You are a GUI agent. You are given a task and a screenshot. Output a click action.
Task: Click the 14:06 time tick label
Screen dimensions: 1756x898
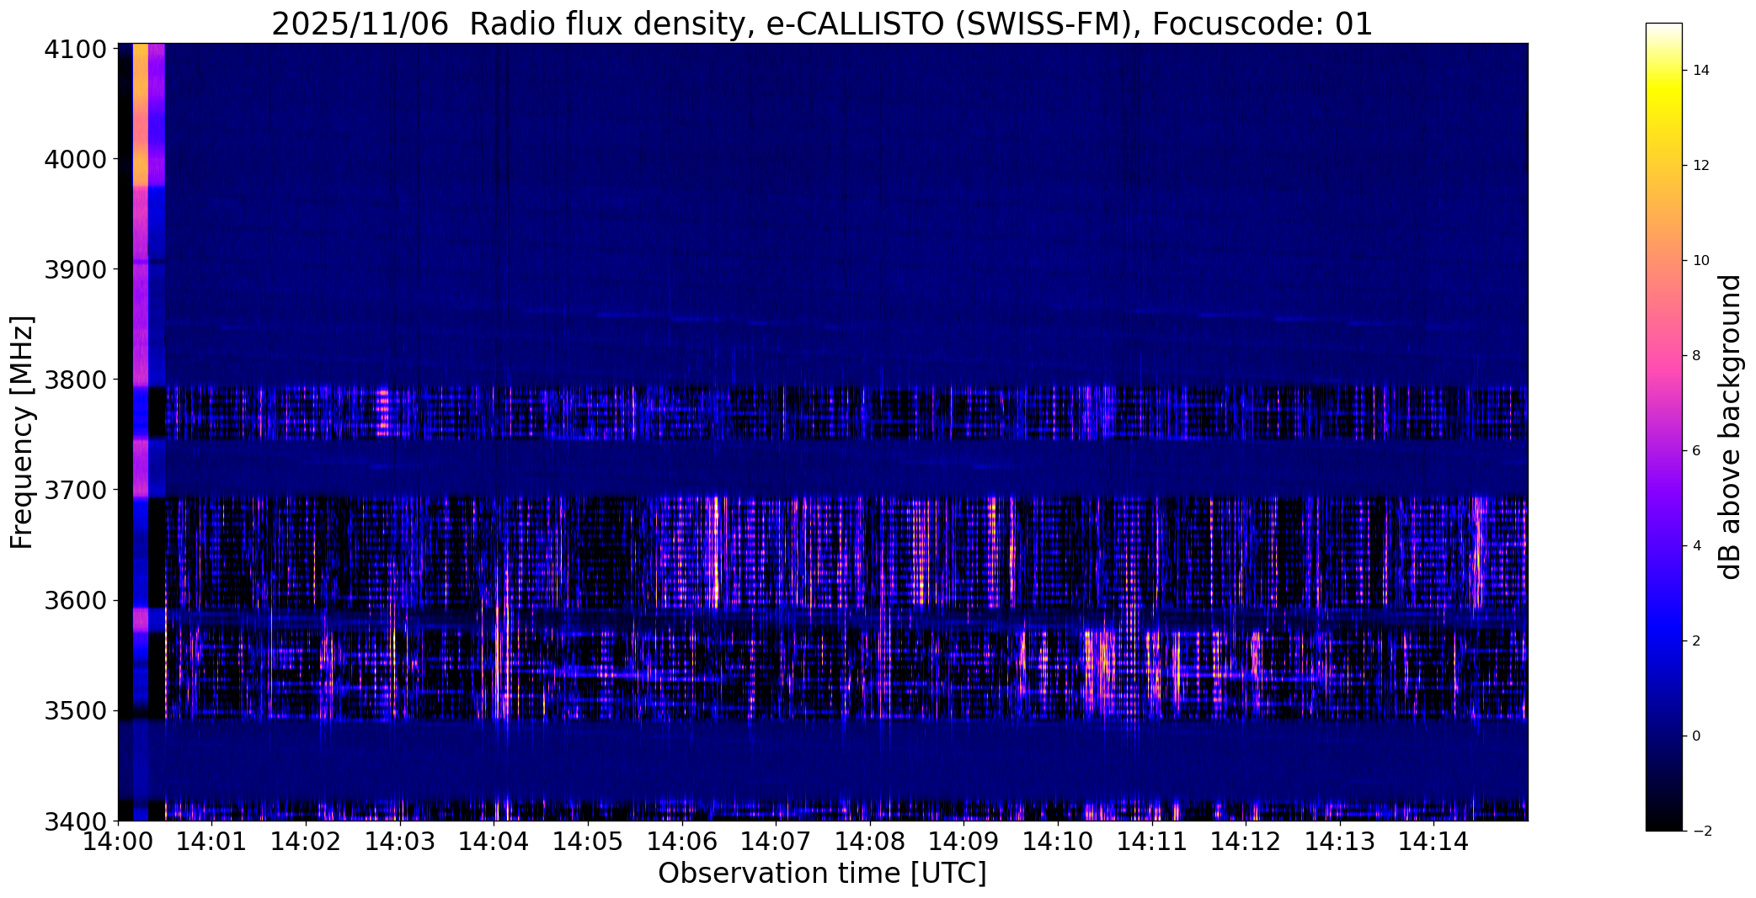[682, 842]
